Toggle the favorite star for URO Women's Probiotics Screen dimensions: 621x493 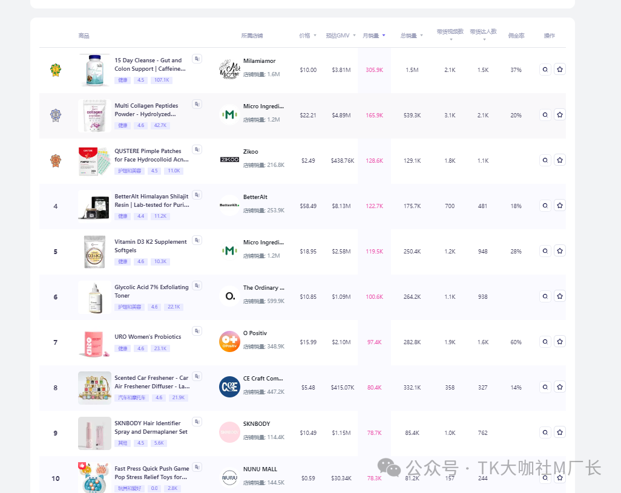coord(560,341)
